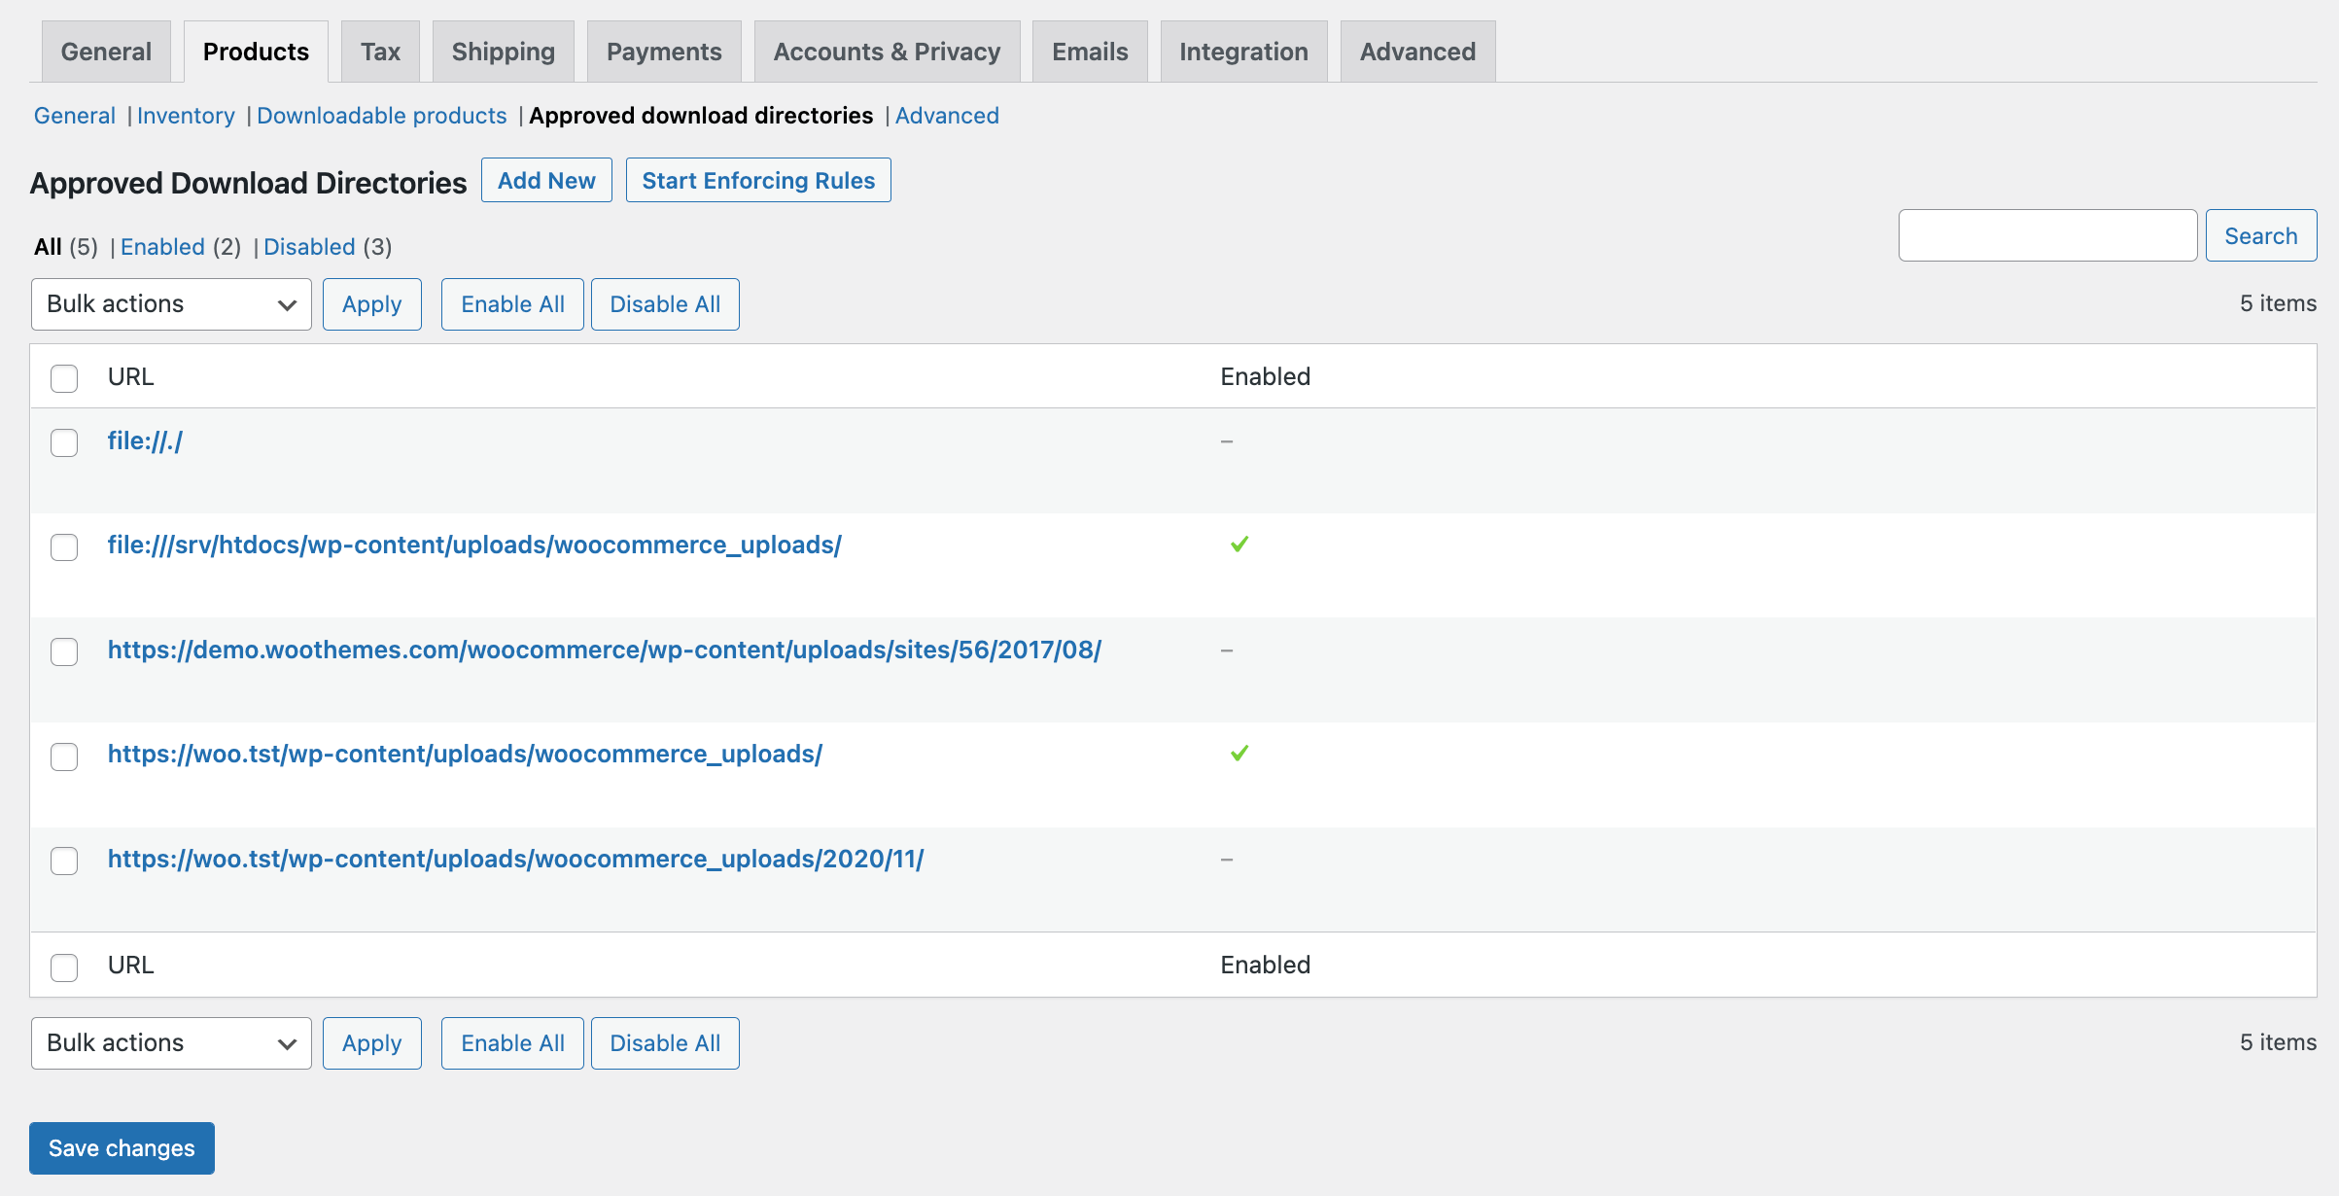The image size is (2339, 1196).
Task: Click inside the search input field
Action: [2047, 234]
